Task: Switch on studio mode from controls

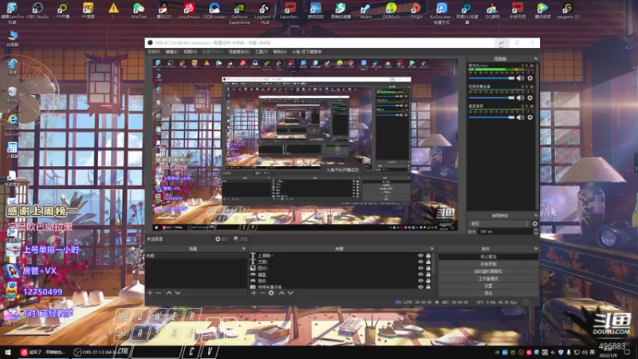Action: (488, 278)
